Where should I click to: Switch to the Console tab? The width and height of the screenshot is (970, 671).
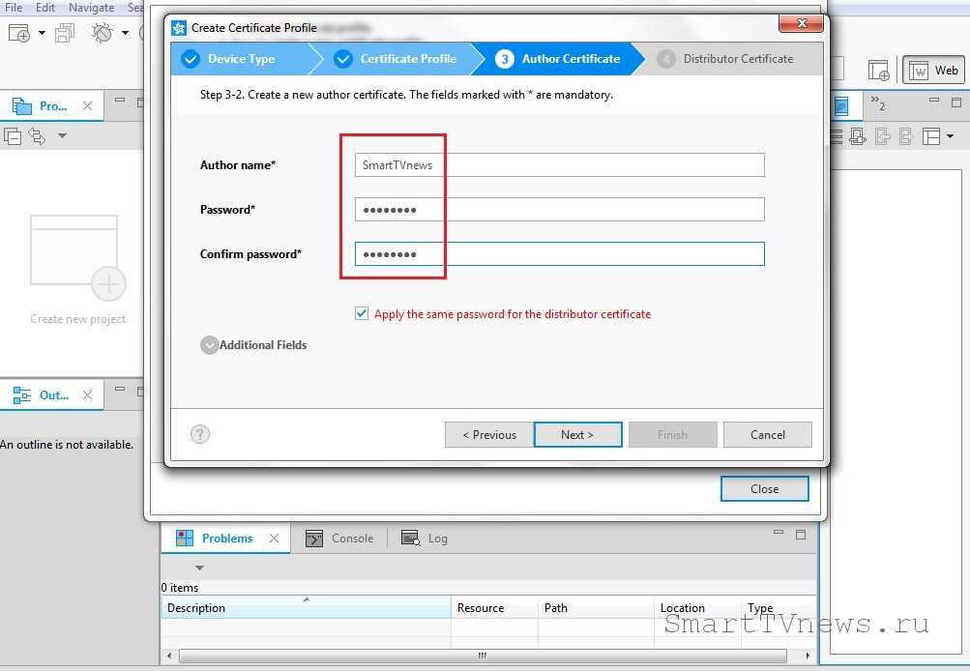pos(340,539)
